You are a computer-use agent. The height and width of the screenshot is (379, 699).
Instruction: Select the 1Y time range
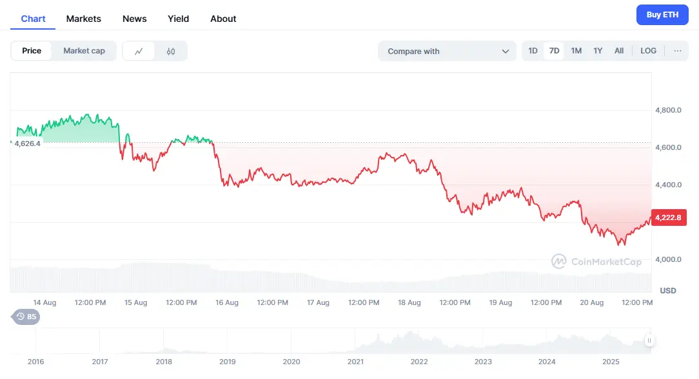598,51
